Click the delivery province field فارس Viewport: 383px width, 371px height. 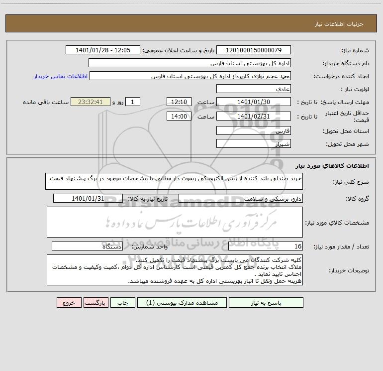coord(254,130)
